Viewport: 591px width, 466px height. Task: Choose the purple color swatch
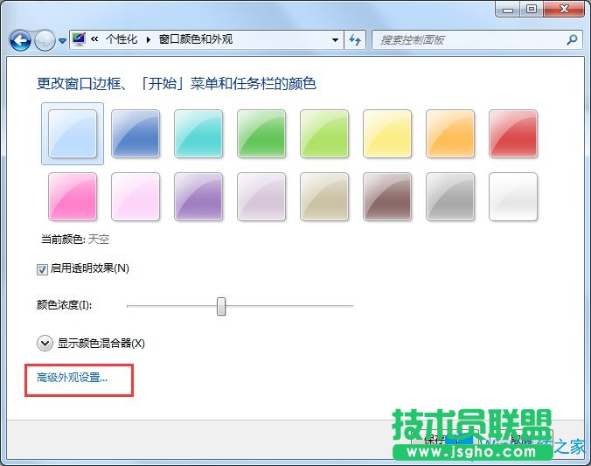pyautogui.click(x=198, y=197)
